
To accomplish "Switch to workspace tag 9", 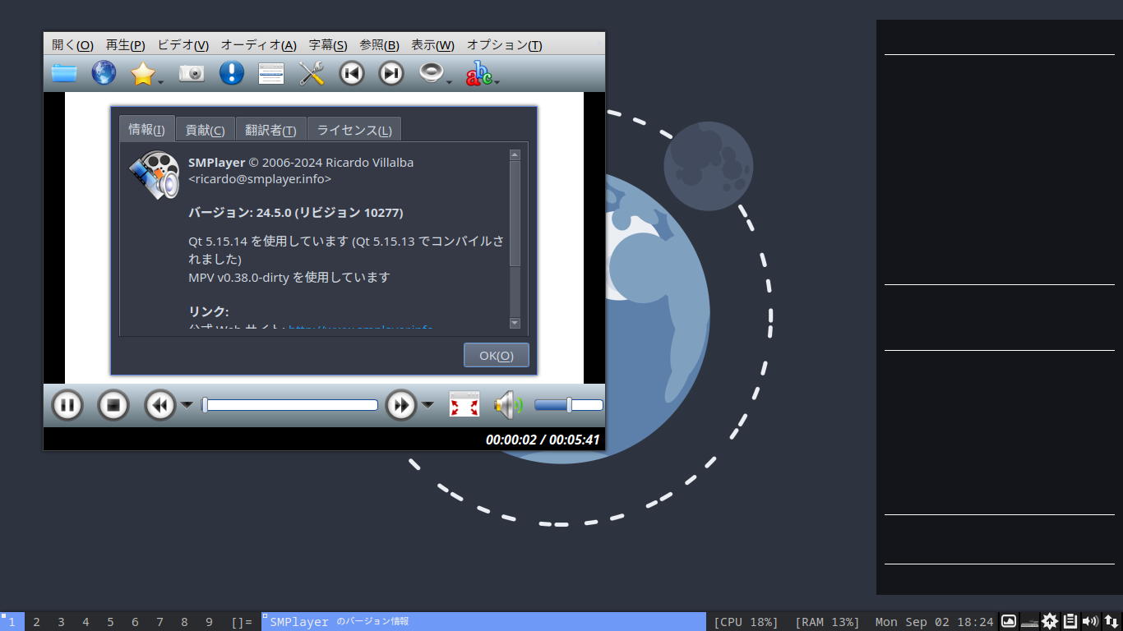I will [209, 622].
